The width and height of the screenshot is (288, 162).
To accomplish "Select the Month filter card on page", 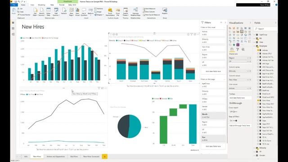I will click(x=213, y=116).
